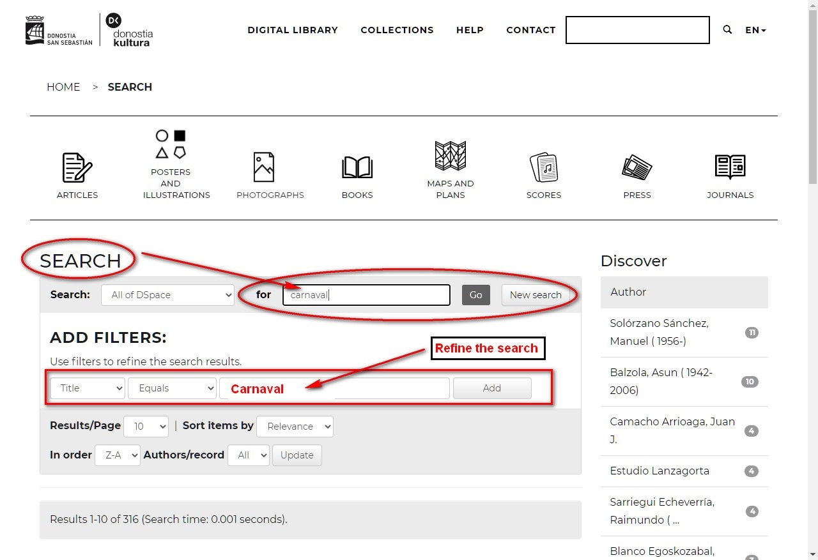Click the New search button
The image size is (818, 560).
(x=536, y=295)
